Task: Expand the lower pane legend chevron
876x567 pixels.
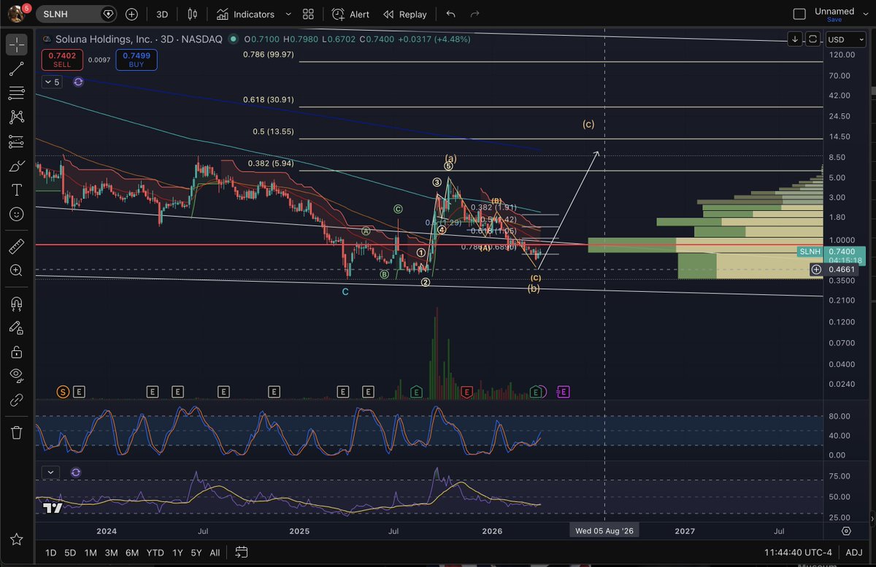Action: [x=50, y=472]
